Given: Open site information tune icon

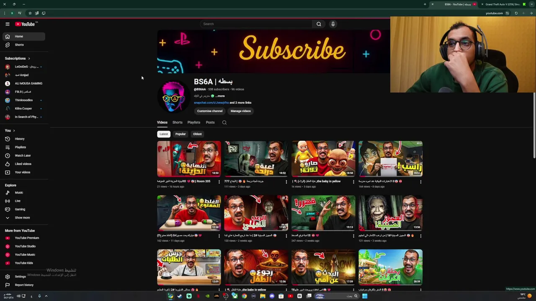Looking at the screenshot, I should (x=507, y=13).
